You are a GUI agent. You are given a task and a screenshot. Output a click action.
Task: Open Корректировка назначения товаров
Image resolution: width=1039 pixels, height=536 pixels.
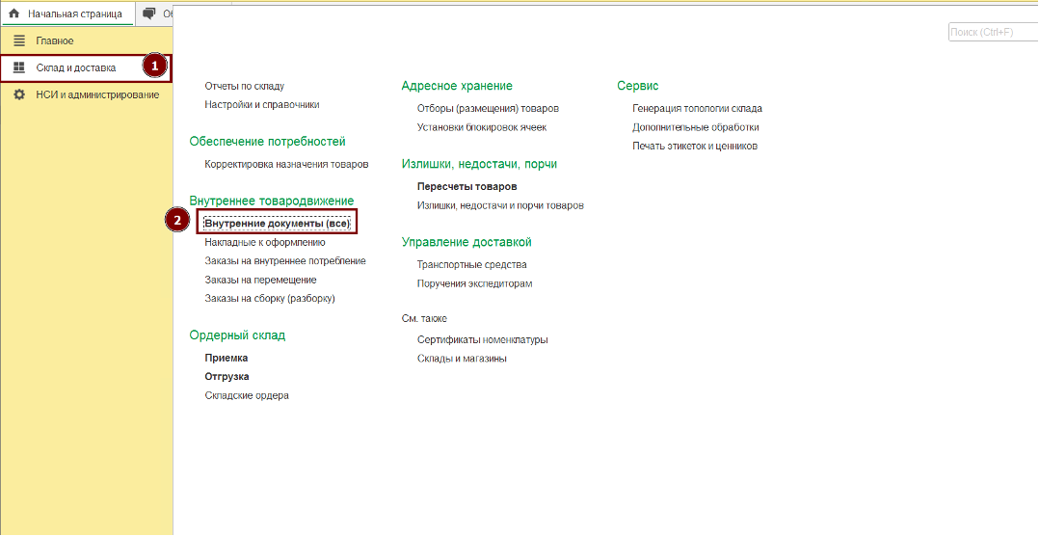point(286,164)
